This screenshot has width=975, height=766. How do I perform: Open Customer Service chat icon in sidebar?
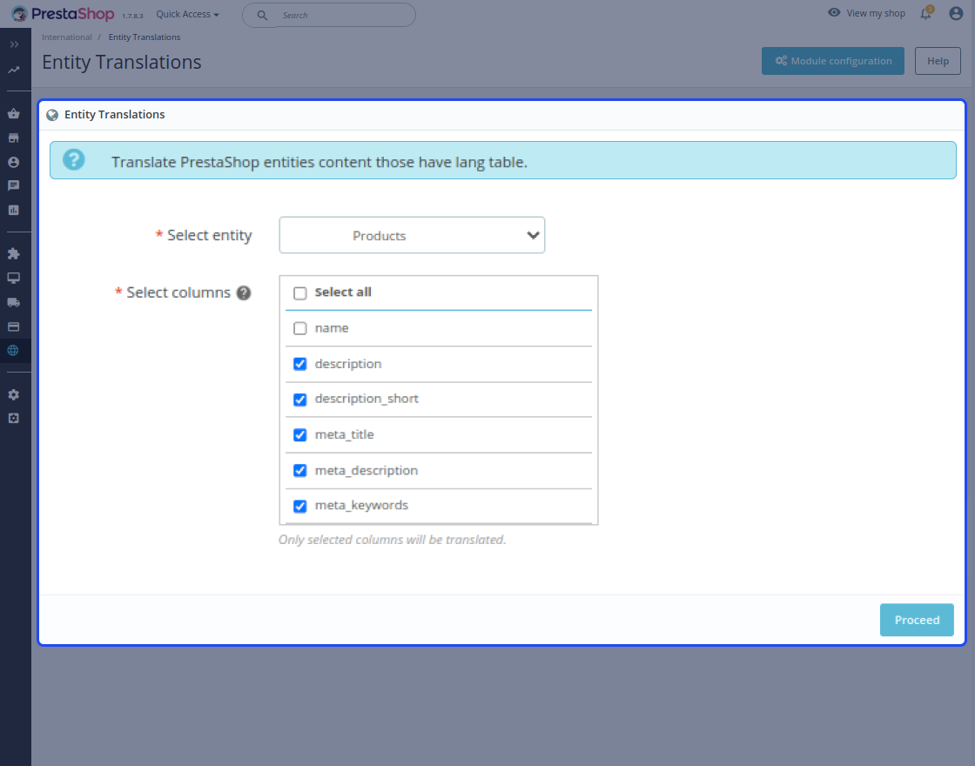click(14, 186)
